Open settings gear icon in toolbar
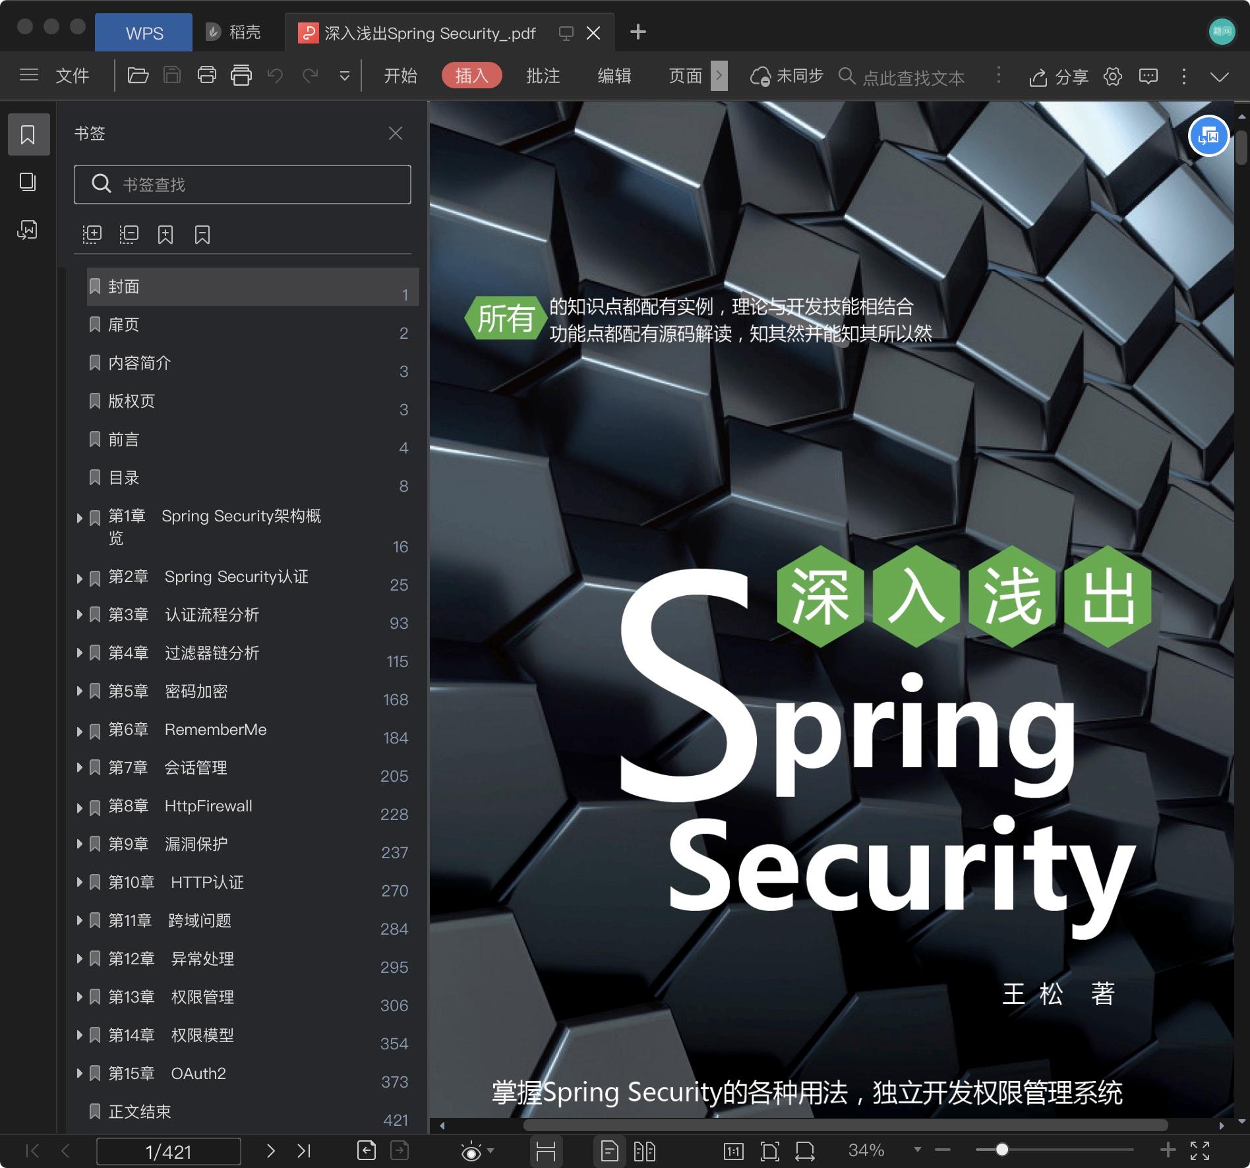Image resolution: width=1250 pixels, height=1168 pixels. point(1113,76)
